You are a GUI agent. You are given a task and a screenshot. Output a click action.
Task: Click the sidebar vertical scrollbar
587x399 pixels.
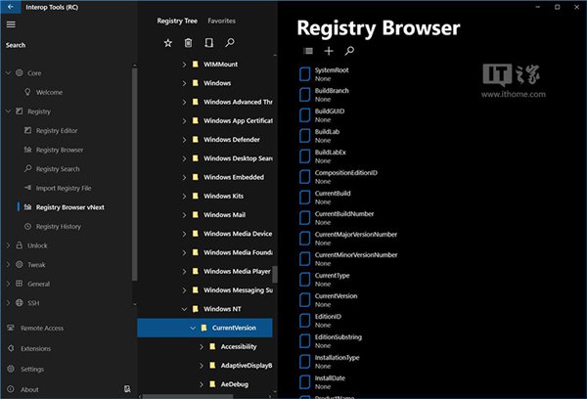pos(135,174)
